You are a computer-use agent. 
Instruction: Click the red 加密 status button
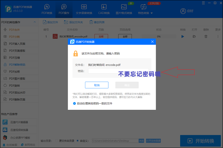pos(101,37)
